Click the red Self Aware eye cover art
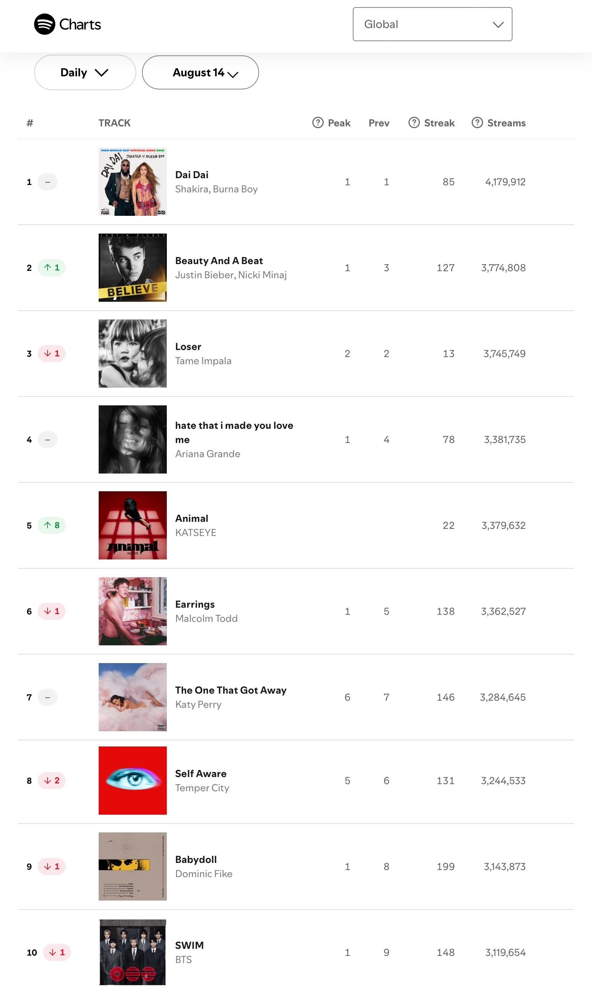Screen dimensions: 592x990 point(133,781)
